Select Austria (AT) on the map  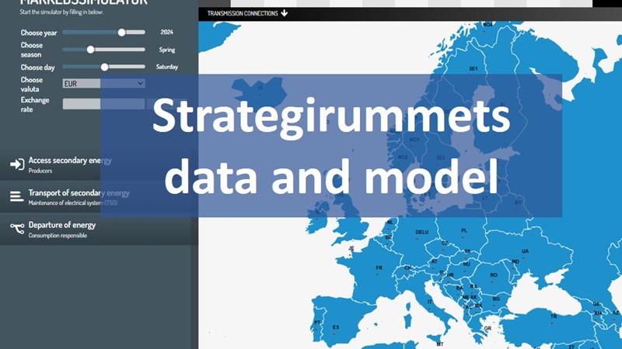point(435,261)
